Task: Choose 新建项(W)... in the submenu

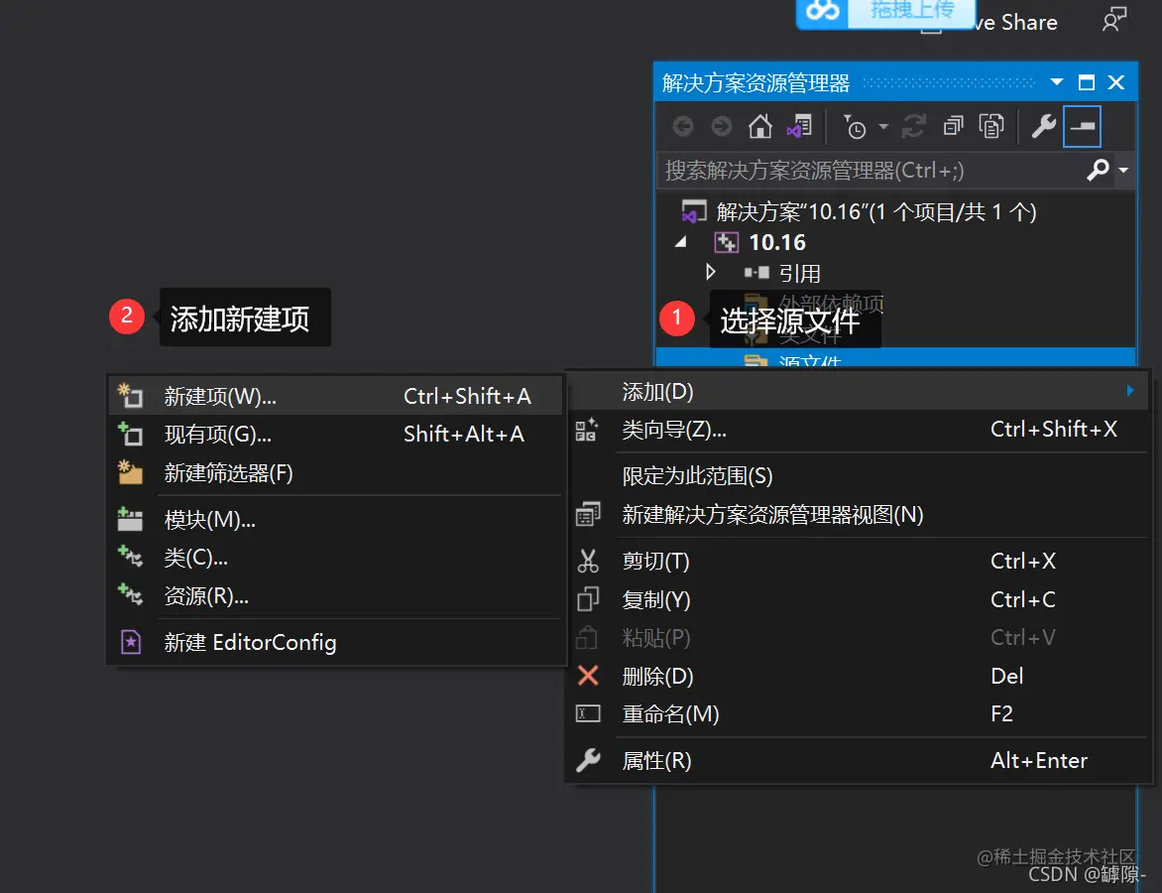Action: click(336, 396)
